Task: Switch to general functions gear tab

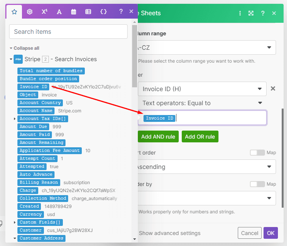Action: click(30, 12)
